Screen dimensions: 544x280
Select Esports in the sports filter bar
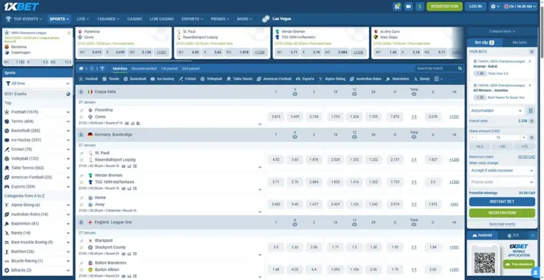[x=305, y=79]
